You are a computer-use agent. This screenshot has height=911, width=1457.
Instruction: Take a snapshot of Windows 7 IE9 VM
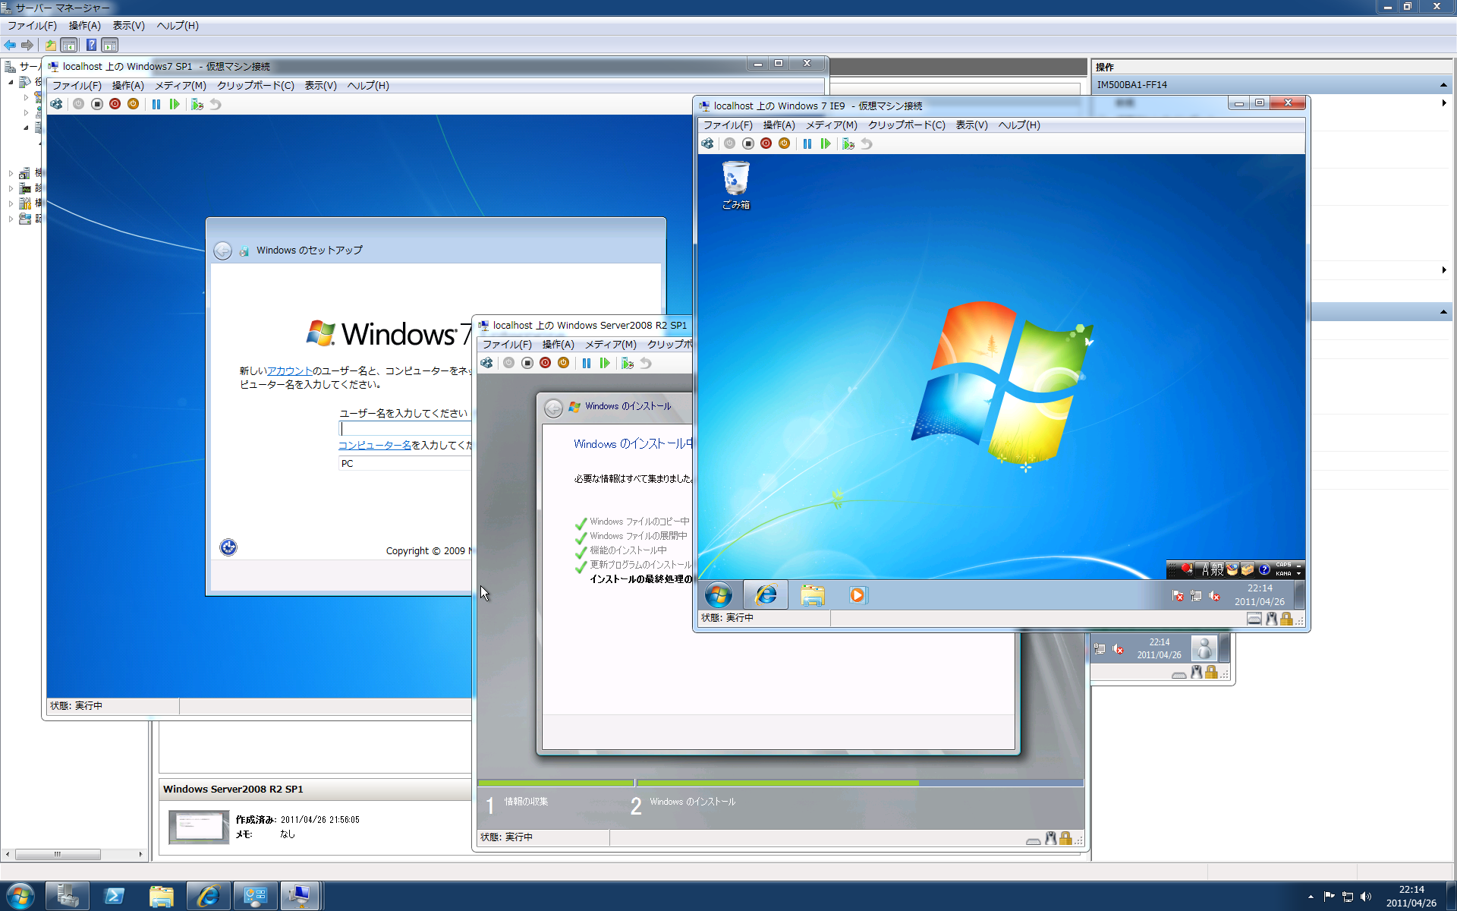(x=848, y=143)
